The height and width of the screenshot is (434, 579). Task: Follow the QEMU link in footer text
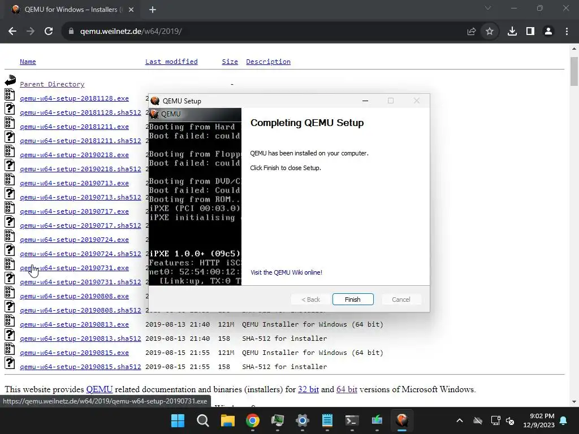click(100, 389)
